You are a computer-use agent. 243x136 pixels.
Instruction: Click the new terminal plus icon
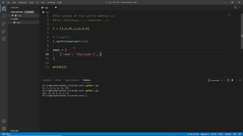point(222,80)
